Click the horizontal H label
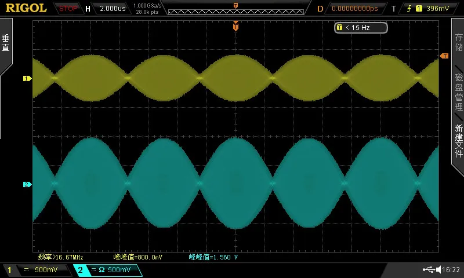The height and width of the screenshot is (278, 464). pyautogui.click(x=88, y=9)
